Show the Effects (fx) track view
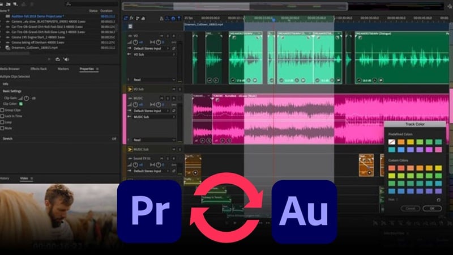Viewport: 453px width, 255px height. (131, 18)
